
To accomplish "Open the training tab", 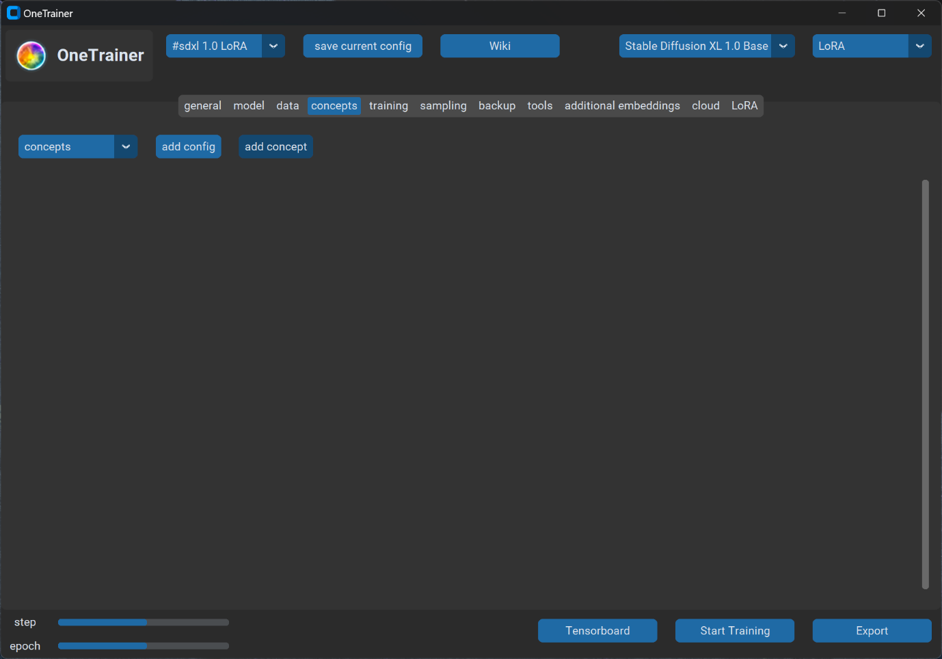I will 388,105.
